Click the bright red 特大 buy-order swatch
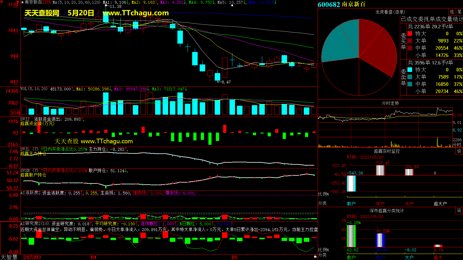Screen dimensions: 463x260 (x=410, y=34)
